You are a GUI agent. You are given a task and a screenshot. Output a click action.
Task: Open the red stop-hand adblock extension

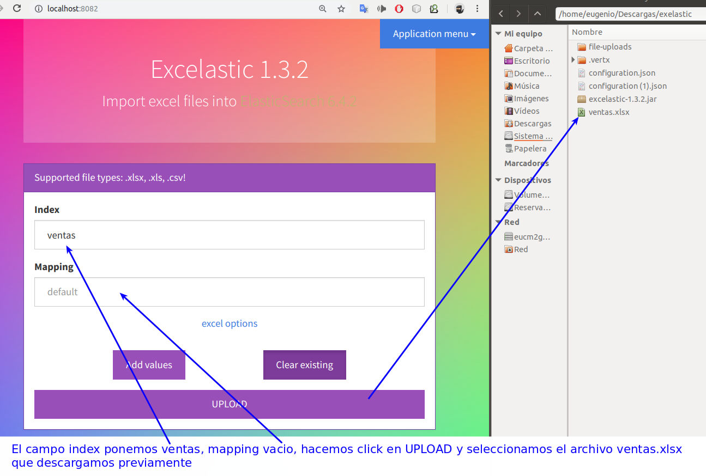click(399, 9)
